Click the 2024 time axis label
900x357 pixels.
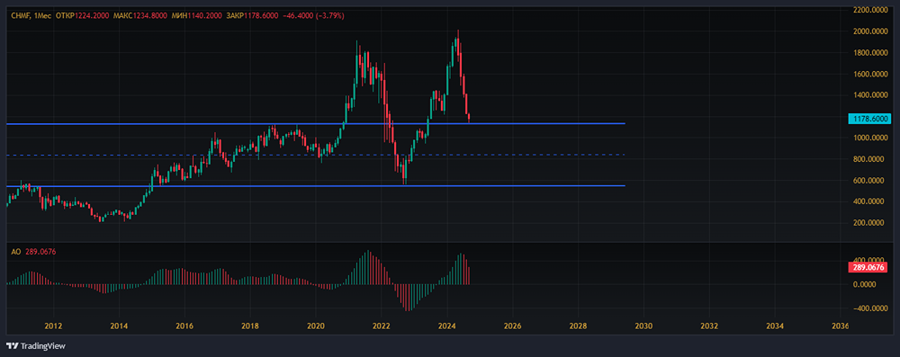tap(446, 326)
